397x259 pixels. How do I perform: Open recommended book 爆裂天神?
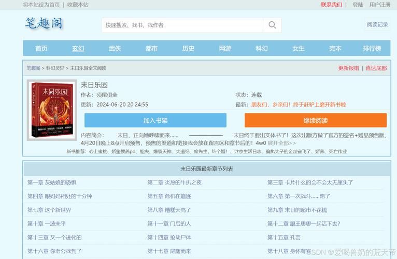click(163, 152)
